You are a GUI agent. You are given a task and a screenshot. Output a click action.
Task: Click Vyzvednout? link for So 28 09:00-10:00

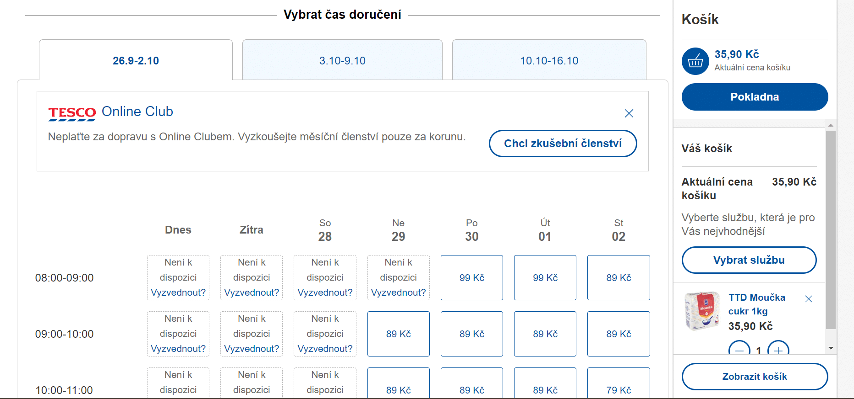(325, 349)
